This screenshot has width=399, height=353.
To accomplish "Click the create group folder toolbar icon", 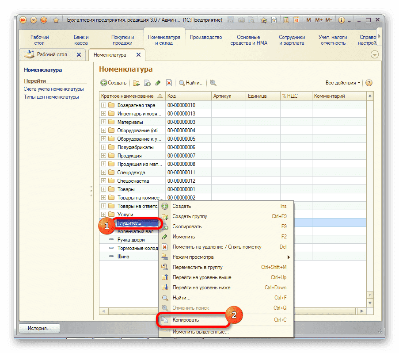I will (x=137, y=83).
